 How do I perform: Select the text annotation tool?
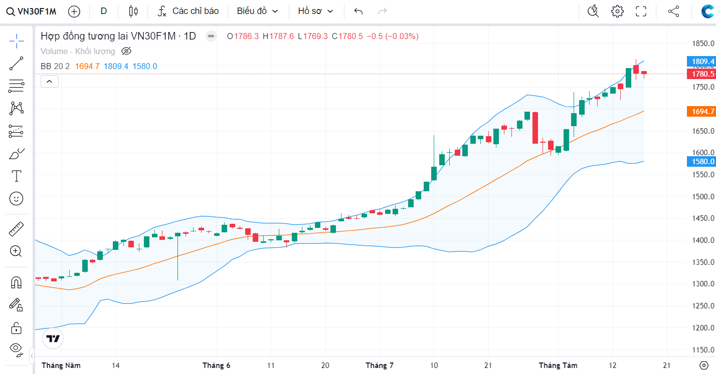coord(17,176)
